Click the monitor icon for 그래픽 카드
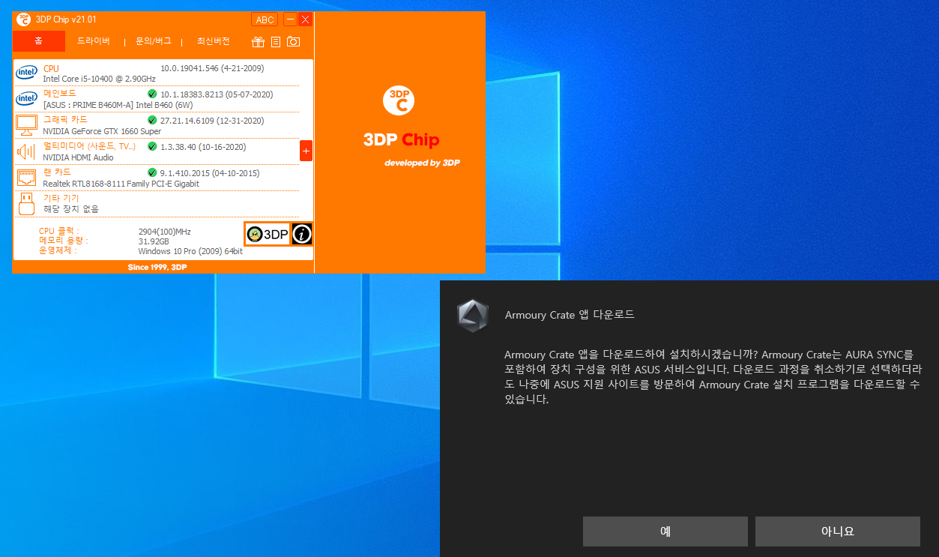Screen dimensions: 939x557 (x=26, y=124)
